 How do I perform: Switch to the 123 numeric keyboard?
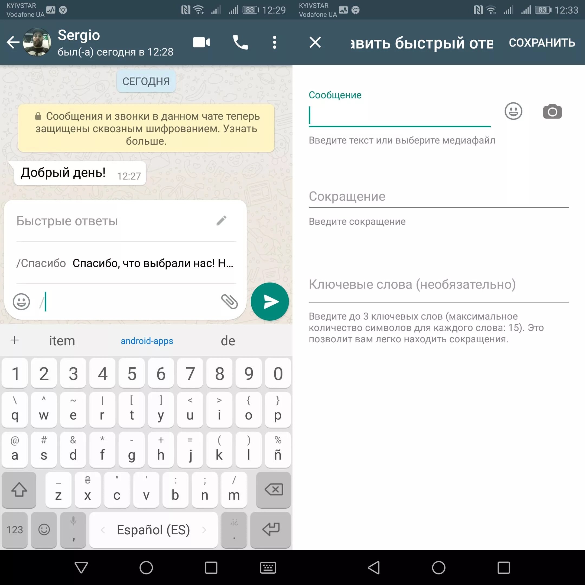(15, 530)
